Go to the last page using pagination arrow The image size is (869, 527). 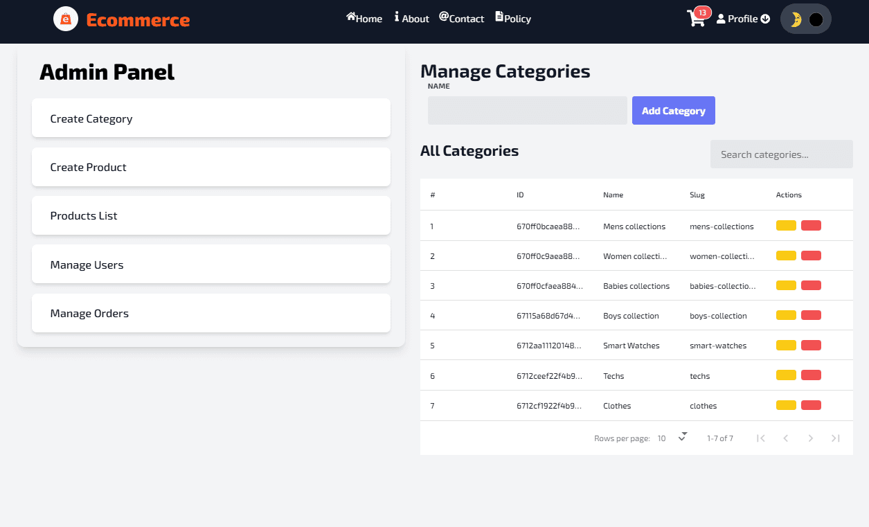(x=835, y=438)
